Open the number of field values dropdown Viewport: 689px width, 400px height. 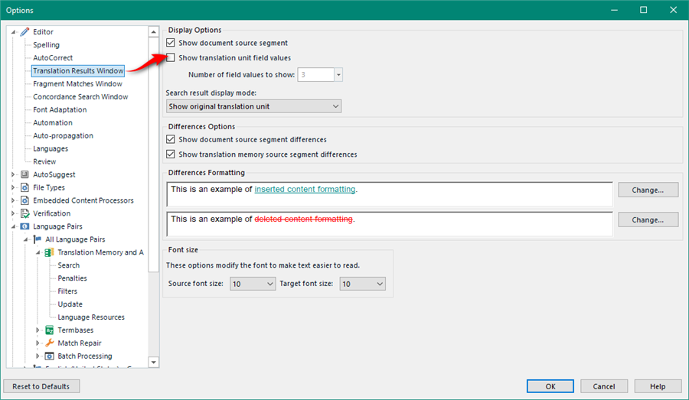[338, 75]
